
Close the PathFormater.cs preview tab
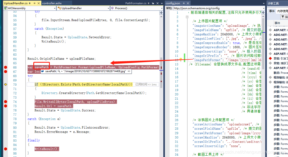157,3
